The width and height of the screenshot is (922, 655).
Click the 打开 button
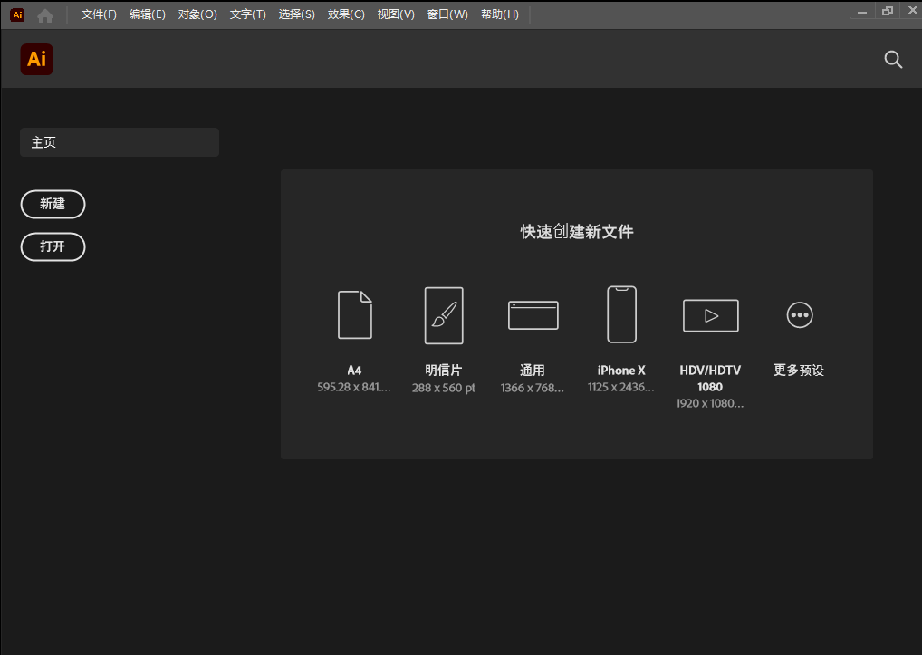53,246
